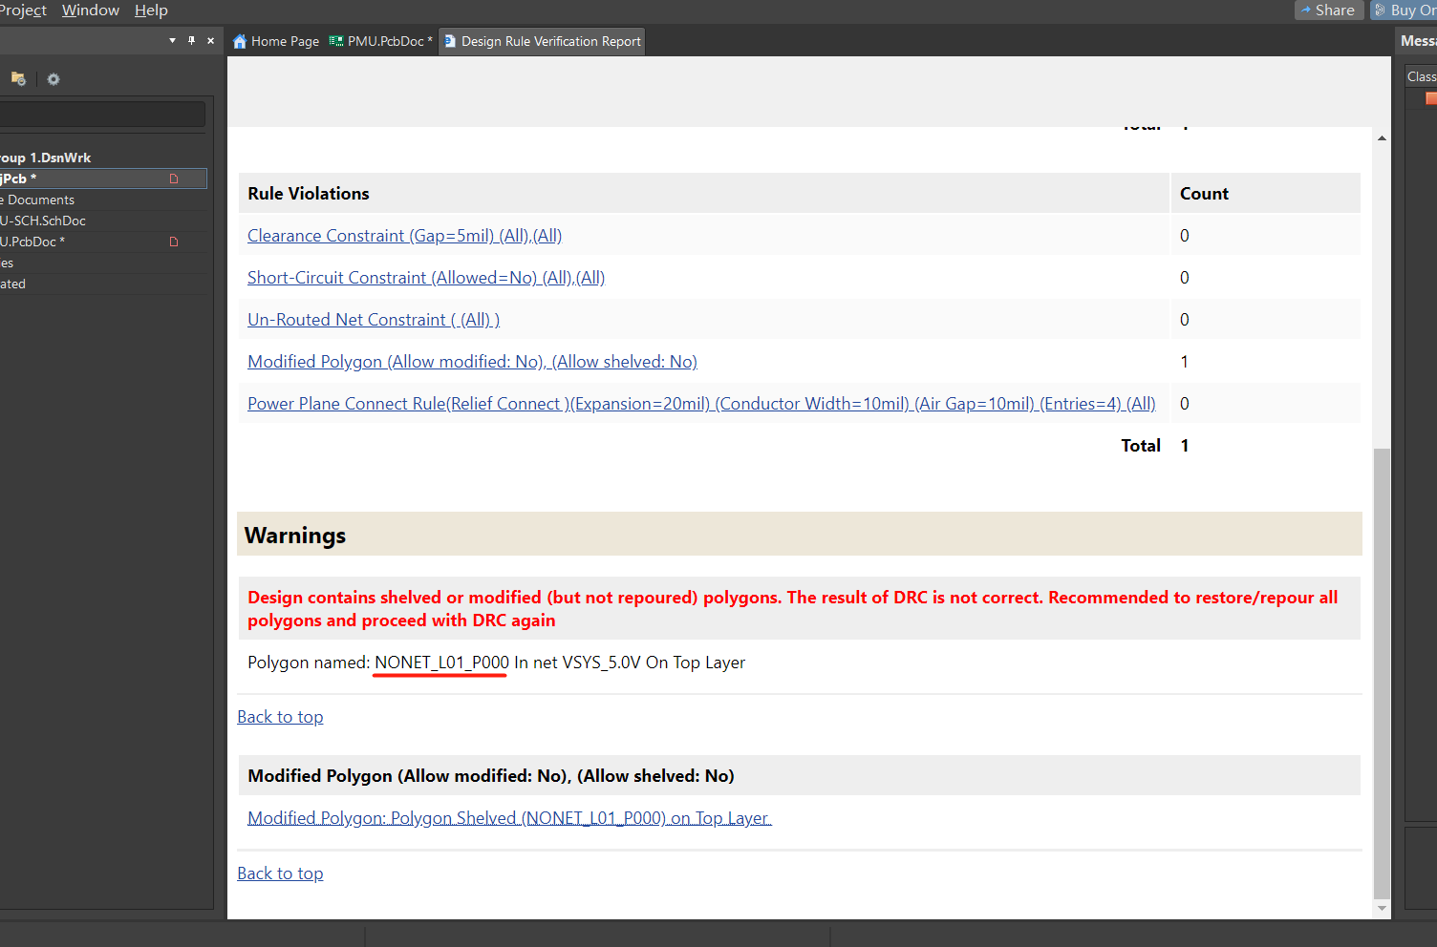
Task: Click the Home Page tab house icon
Action: click(240, 41)
